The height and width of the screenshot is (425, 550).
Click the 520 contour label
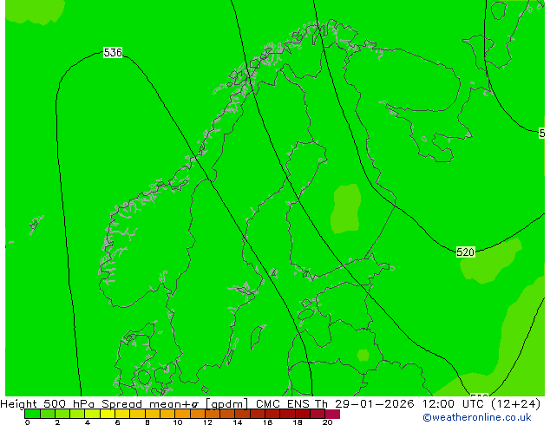click(x=465, y=252)
